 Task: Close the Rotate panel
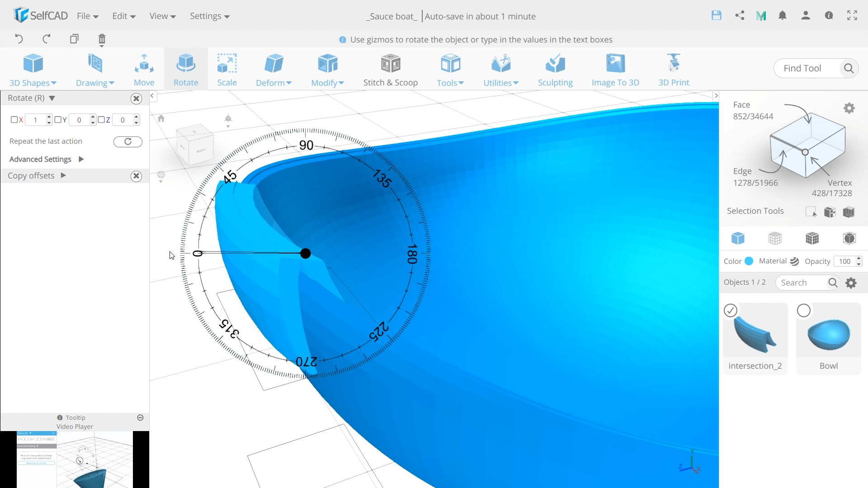click(136, 99)
